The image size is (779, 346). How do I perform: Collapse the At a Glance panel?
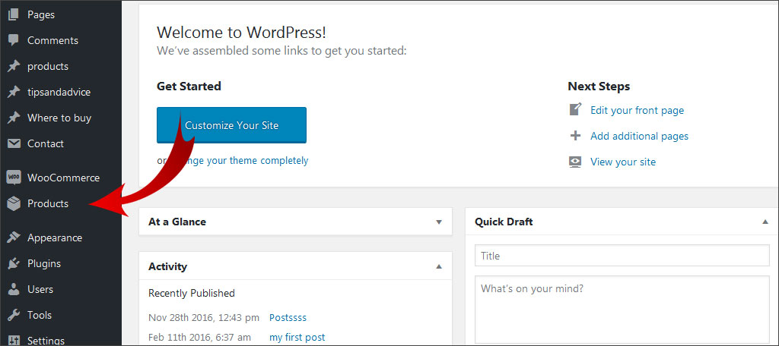(438, 222)
